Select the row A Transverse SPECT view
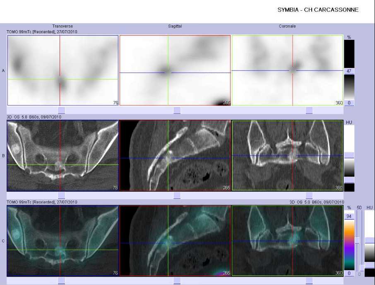This screenshot has width=375, height=285. [x=63, y=70]
